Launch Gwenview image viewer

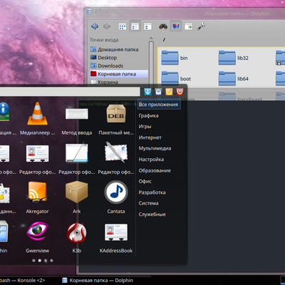[37, 237]
